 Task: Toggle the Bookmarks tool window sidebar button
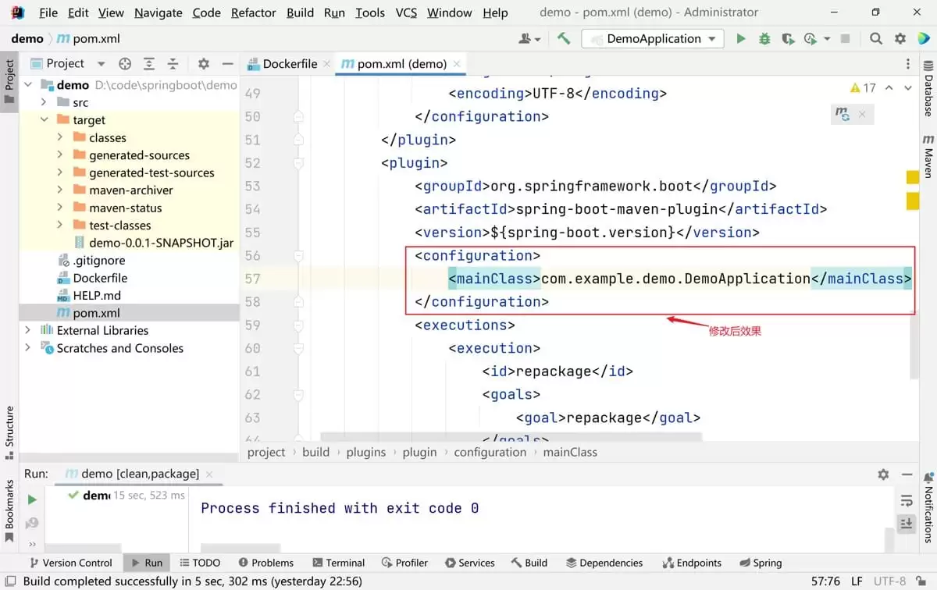(9, 511)
